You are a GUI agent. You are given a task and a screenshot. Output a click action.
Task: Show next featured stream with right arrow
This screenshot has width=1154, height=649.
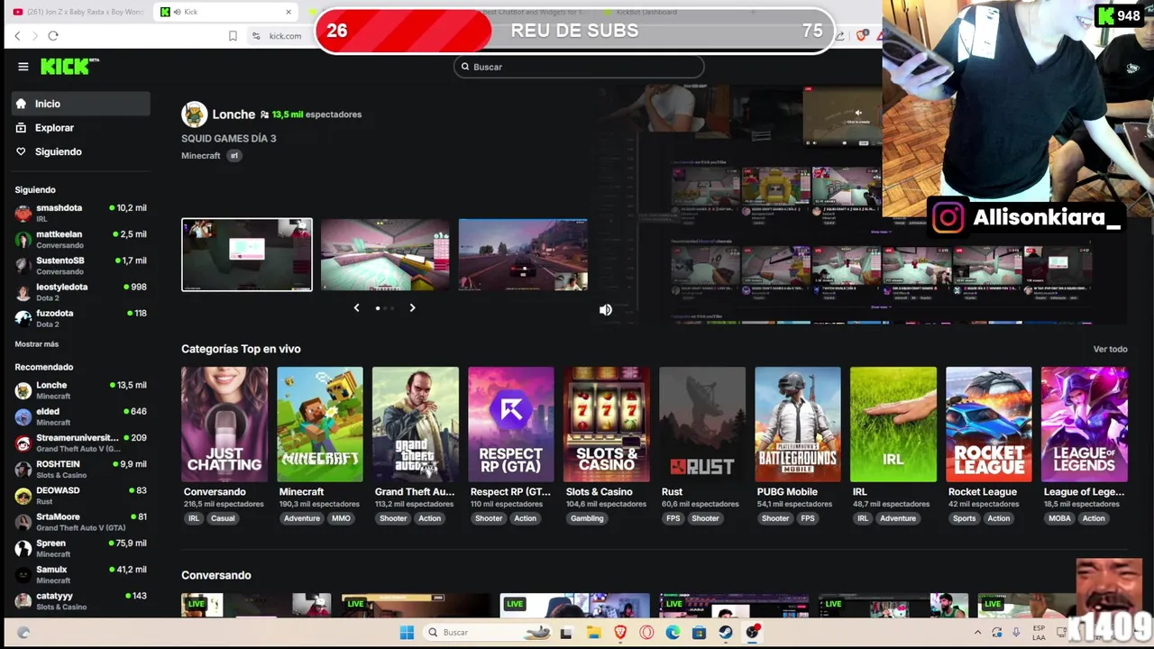click(412, 308)
